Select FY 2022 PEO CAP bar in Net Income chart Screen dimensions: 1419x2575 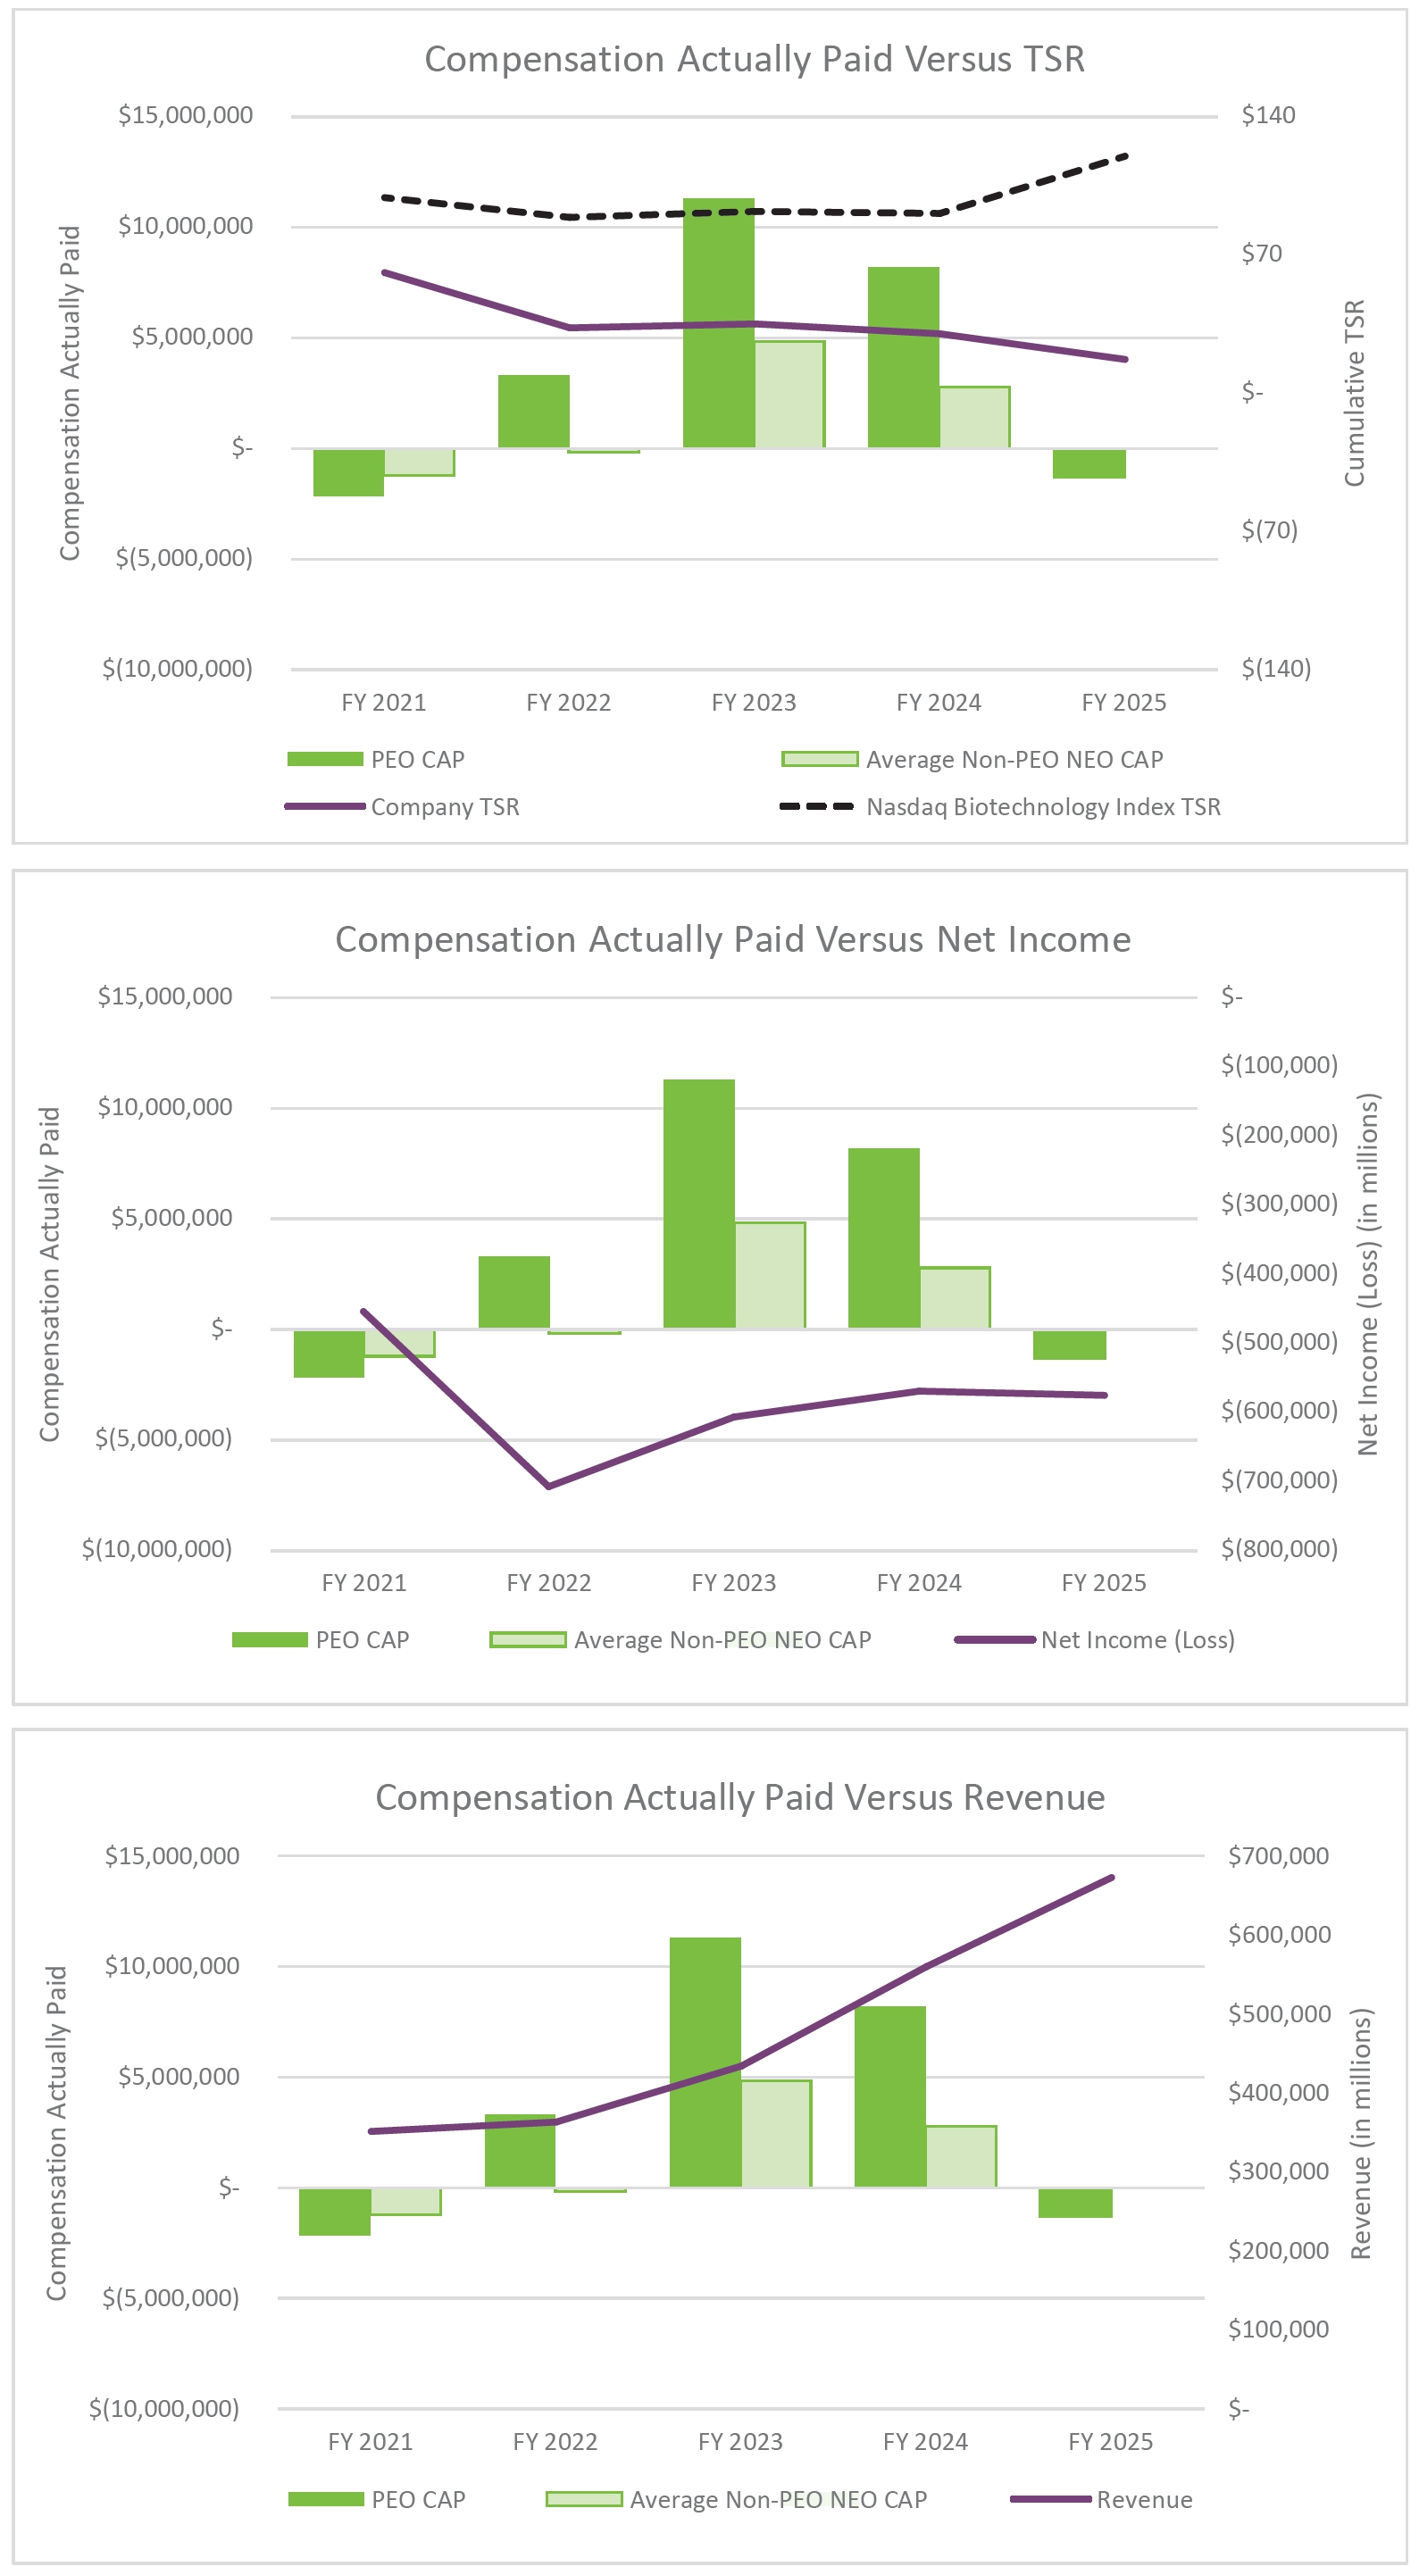click(514, 1291)
